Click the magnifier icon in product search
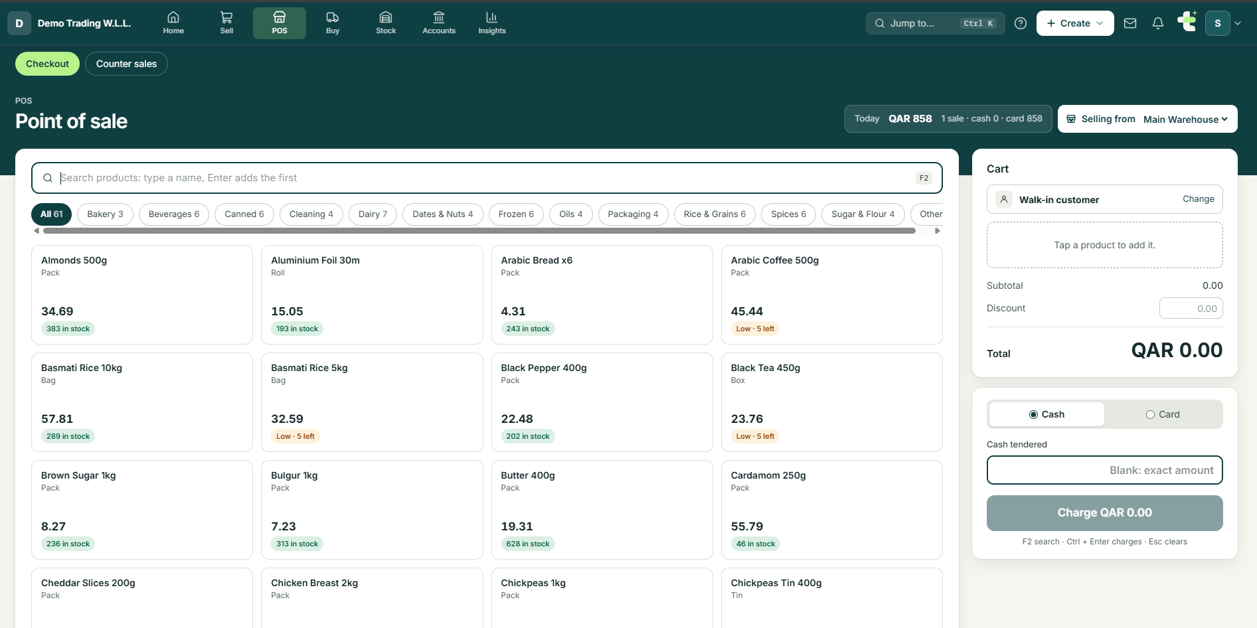 click(48, 178)
